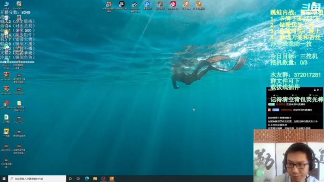324x182 pixels.
Task: Open Microsoft Edge from the taskbar
Action: click(x=87, y=178)
